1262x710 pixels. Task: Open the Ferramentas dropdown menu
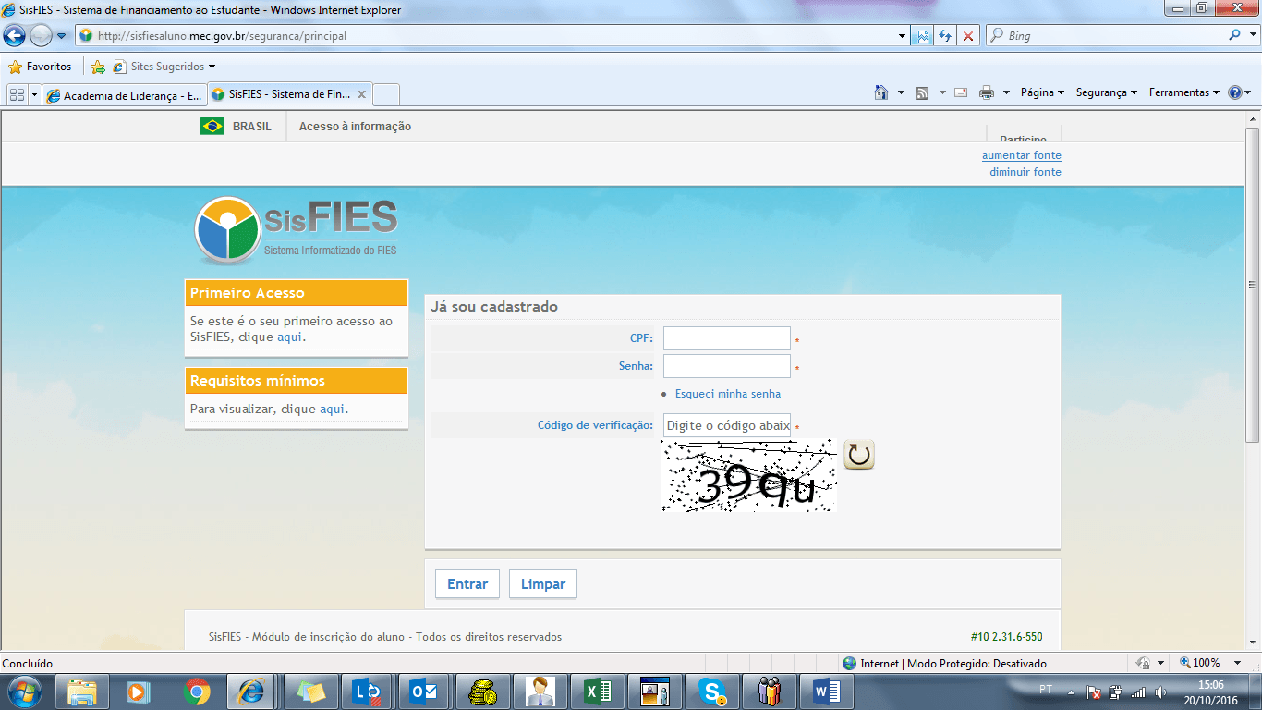click(1182, 92)
